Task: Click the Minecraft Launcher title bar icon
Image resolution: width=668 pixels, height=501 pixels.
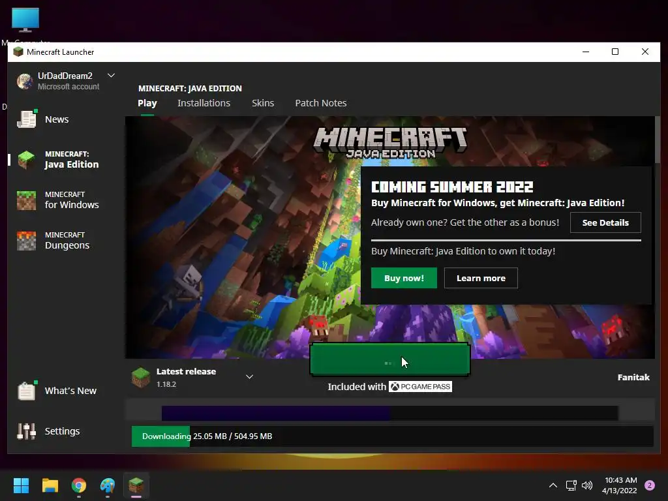Action: 18,52
